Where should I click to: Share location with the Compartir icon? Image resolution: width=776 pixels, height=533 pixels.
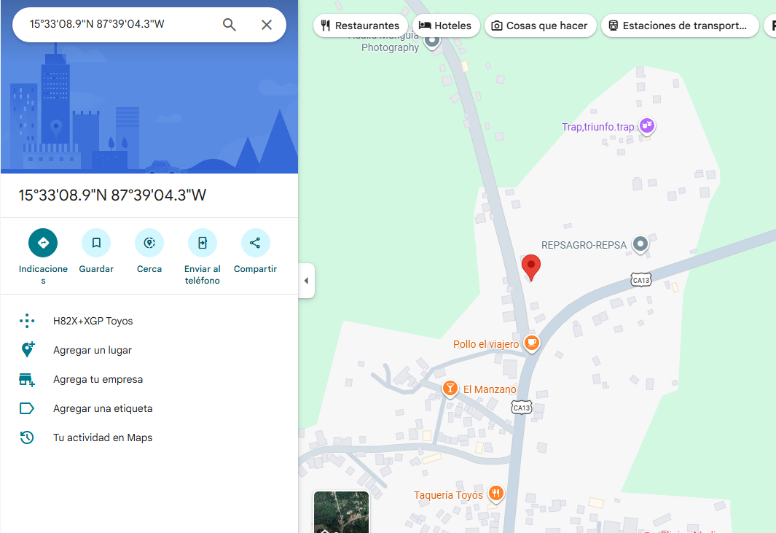pyautogui.click(x=255, y=243)
